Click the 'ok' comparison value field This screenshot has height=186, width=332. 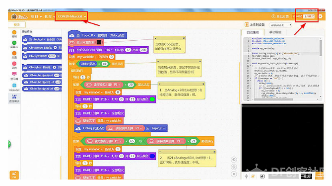(x=105, y=64)
